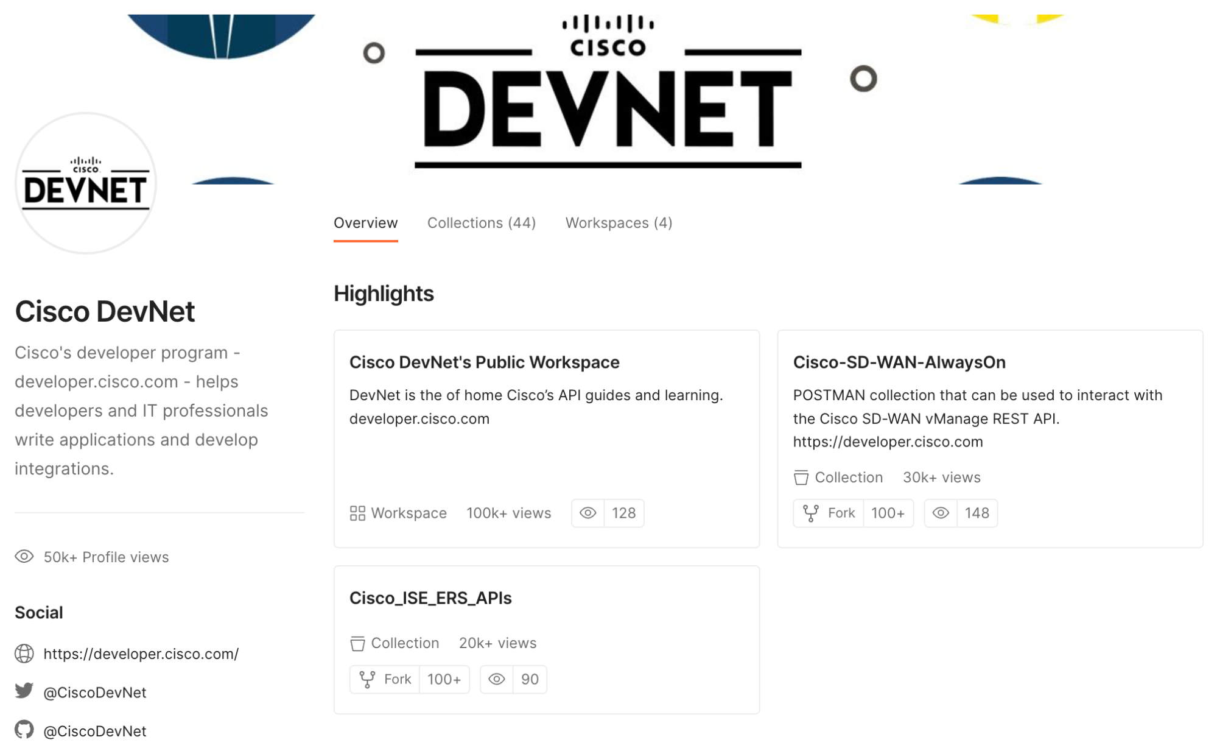Screen dimensions: 1217x751
Task: Click the Fork icon on Cisco-SD-WAN-AlwaysOn
Action: tap(810, 513)
